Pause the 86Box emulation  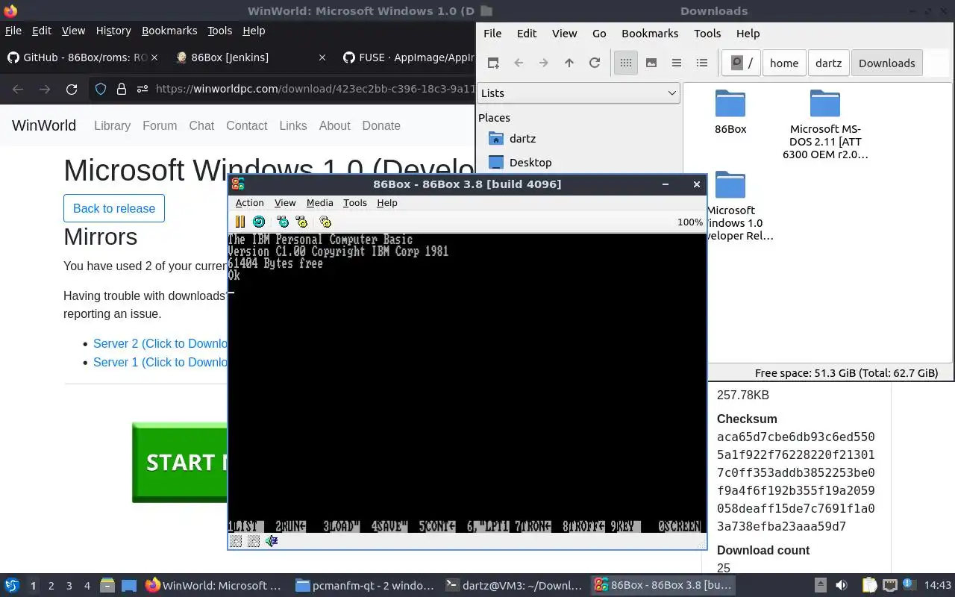click(239, 222)
